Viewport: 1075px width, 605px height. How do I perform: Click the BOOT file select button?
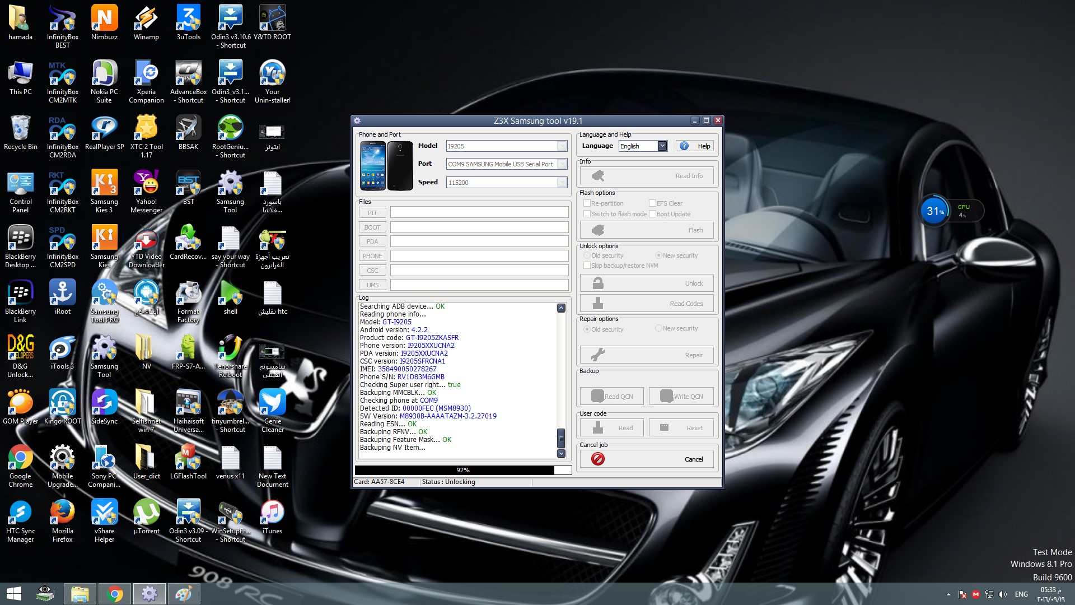coord(372,227)
